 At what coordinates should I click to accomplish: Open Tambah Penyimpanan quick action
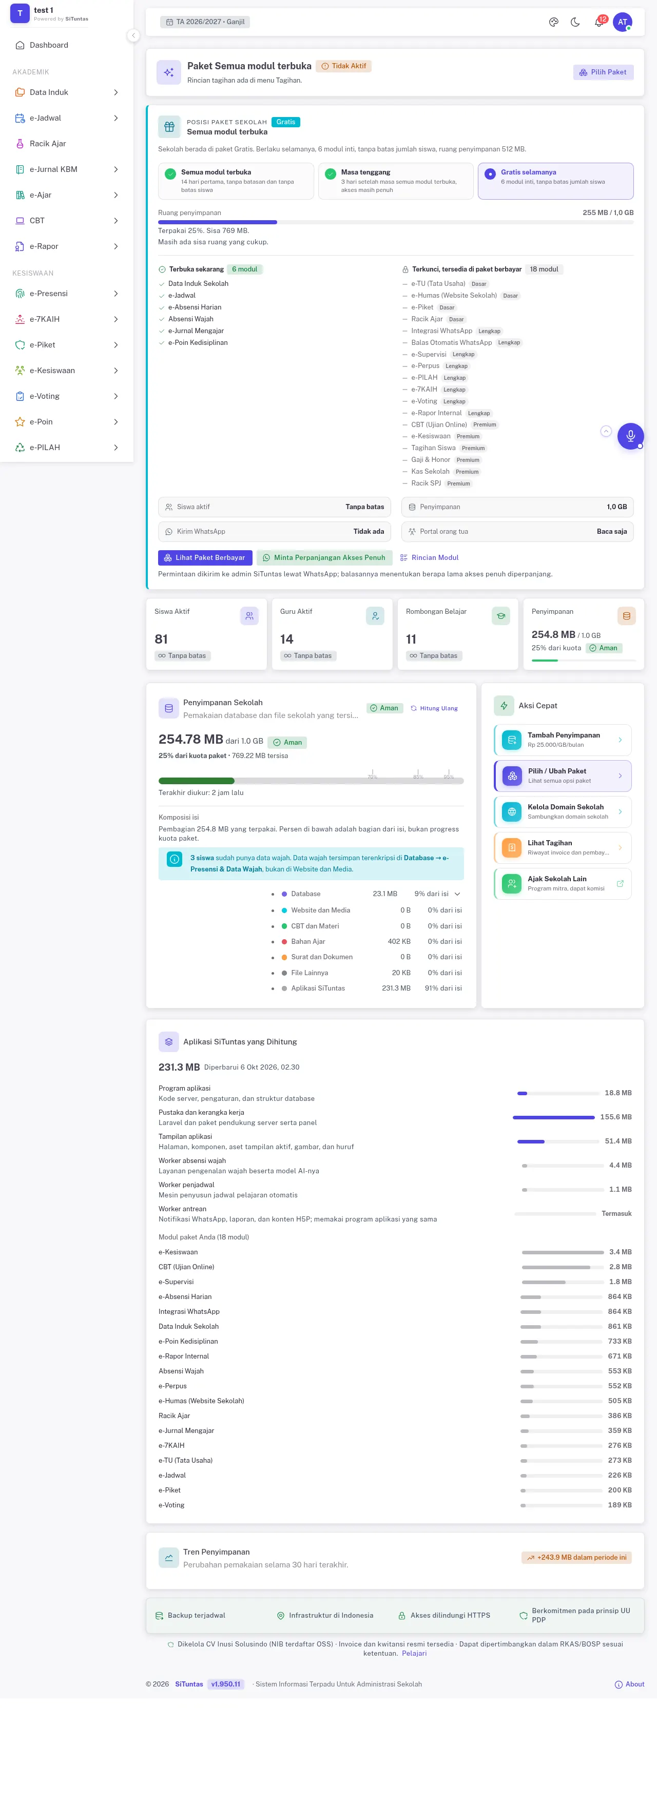pos(563,740)
